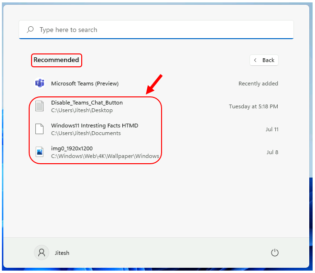This screenshot has height=273, width=315.
Task: Click the Jitesh user name
Action: tap(62, 253)
